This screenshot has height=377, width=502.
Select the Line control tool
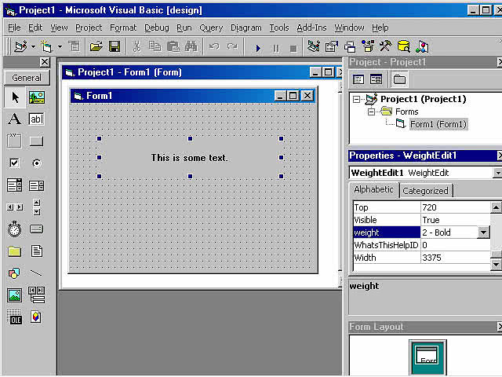click(37, 273)
